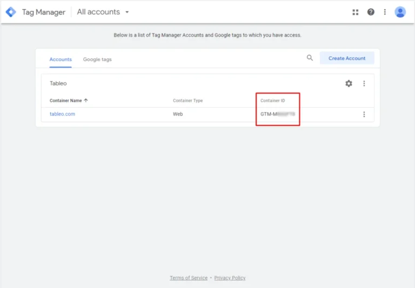This screenshot has height=288, width=415.
Task: Open Tableo account settings gear
Action: click(x=349, y=83)
